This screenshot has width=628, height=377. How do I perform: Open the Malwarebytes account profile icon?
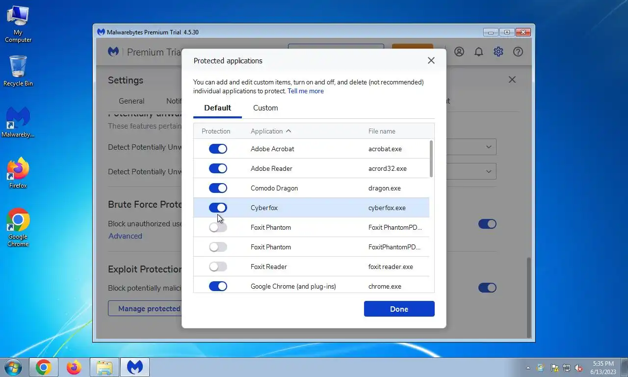pyautogui.click(x=459, y=52)
